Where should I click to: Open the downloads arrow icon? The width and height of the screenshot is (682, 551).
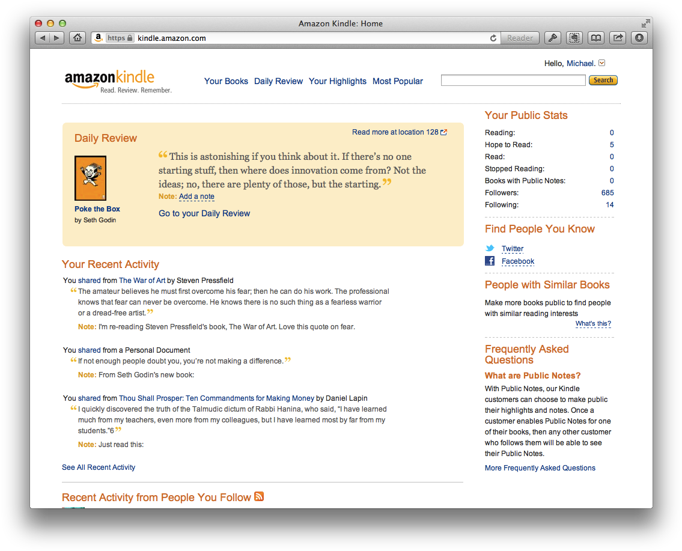pyautogui.click(x=639, y=38)
